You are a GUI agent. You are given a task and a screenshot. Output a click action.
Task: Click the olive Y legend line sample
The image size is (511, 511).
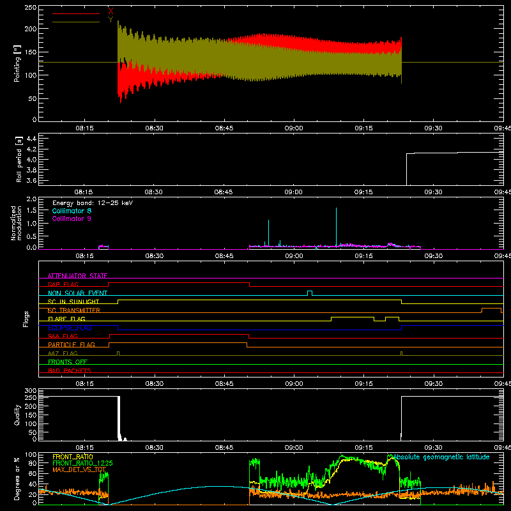pyautogui.click(x=76, y=22)
